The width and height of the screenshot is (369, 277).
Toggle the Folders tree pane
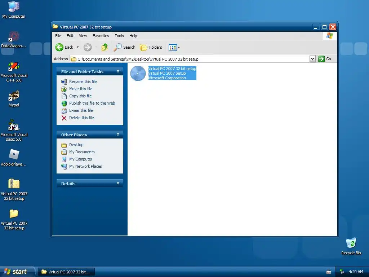(151, 47)
